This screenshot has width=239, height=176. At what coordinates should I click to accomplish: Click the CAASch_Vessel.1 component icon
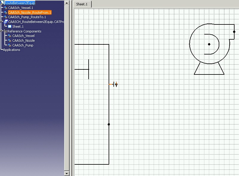6,7
